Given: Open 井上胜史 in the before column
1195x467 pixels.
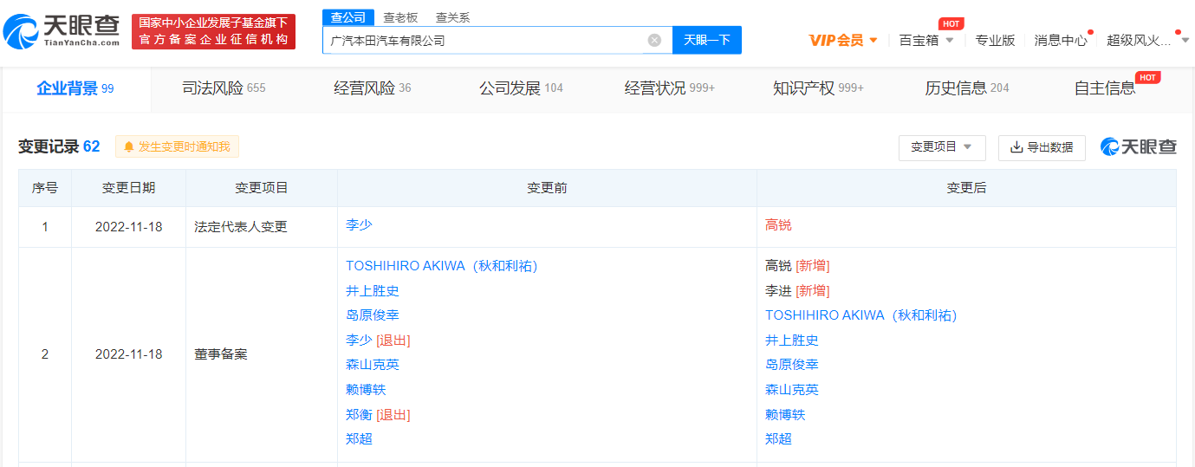Looking at the screenshot, I should click(x=373, y=291).
